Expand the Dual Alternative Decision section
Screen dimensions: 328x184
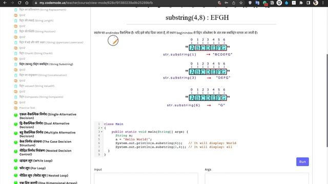[x=45, y=125]
